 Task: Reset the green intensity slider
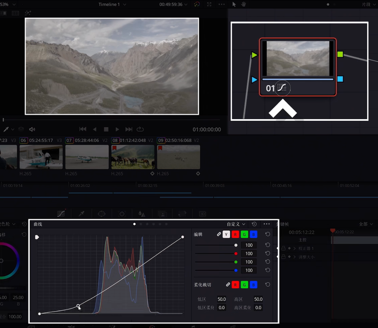268,262
